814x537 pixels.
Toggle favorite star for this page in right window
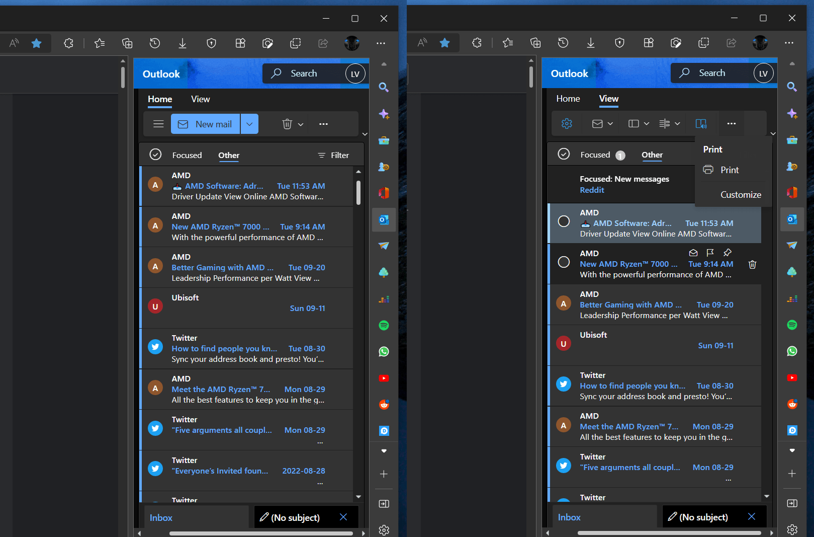click(x=444, y=43)
